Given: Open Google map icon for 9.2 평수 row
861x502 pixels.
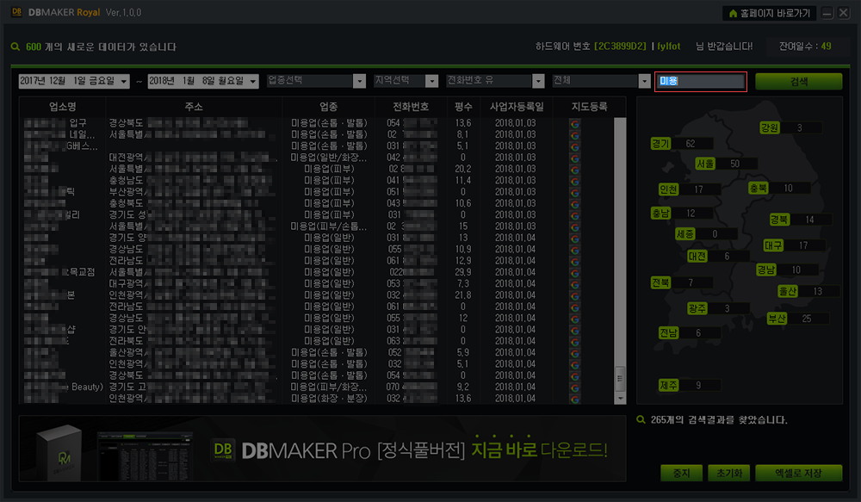Looking at the screenshot, I should click(x=574, y=387).
